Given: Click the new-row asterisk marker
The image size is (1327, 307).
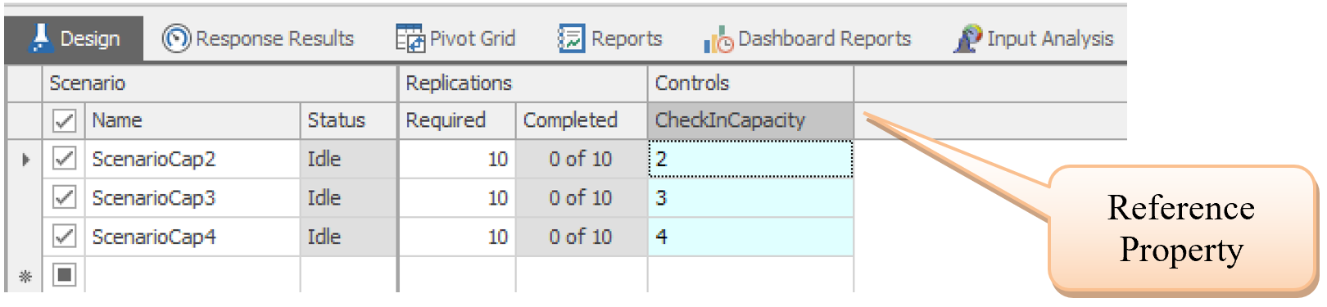Looking at the screenshot, I should coord(25,276).
